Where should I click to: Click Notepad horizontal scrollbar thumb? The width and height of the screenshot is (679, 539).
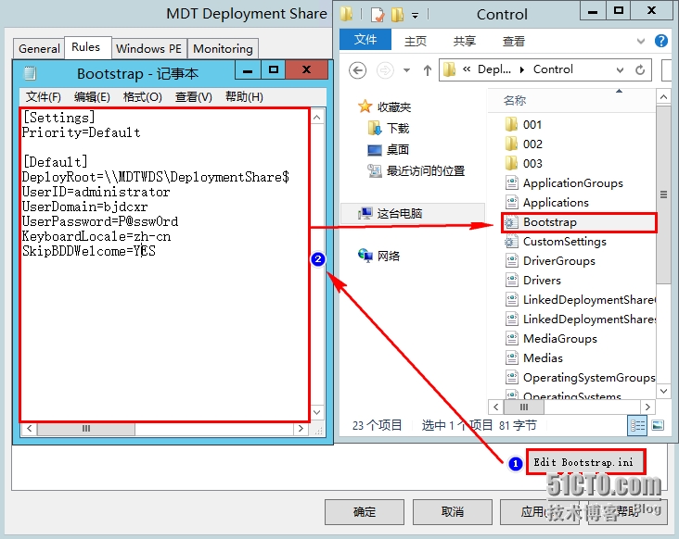pos(86,429)
